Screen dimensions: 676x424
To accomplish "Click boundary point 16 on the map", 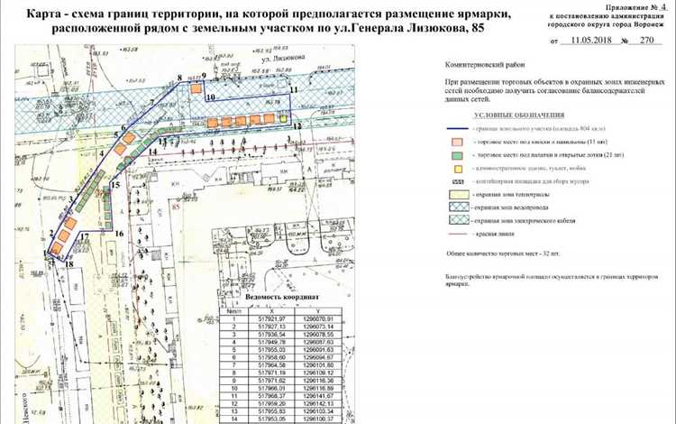I will coord(119,233).
